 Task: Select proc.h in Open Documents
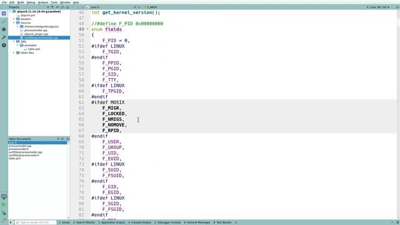37,142
